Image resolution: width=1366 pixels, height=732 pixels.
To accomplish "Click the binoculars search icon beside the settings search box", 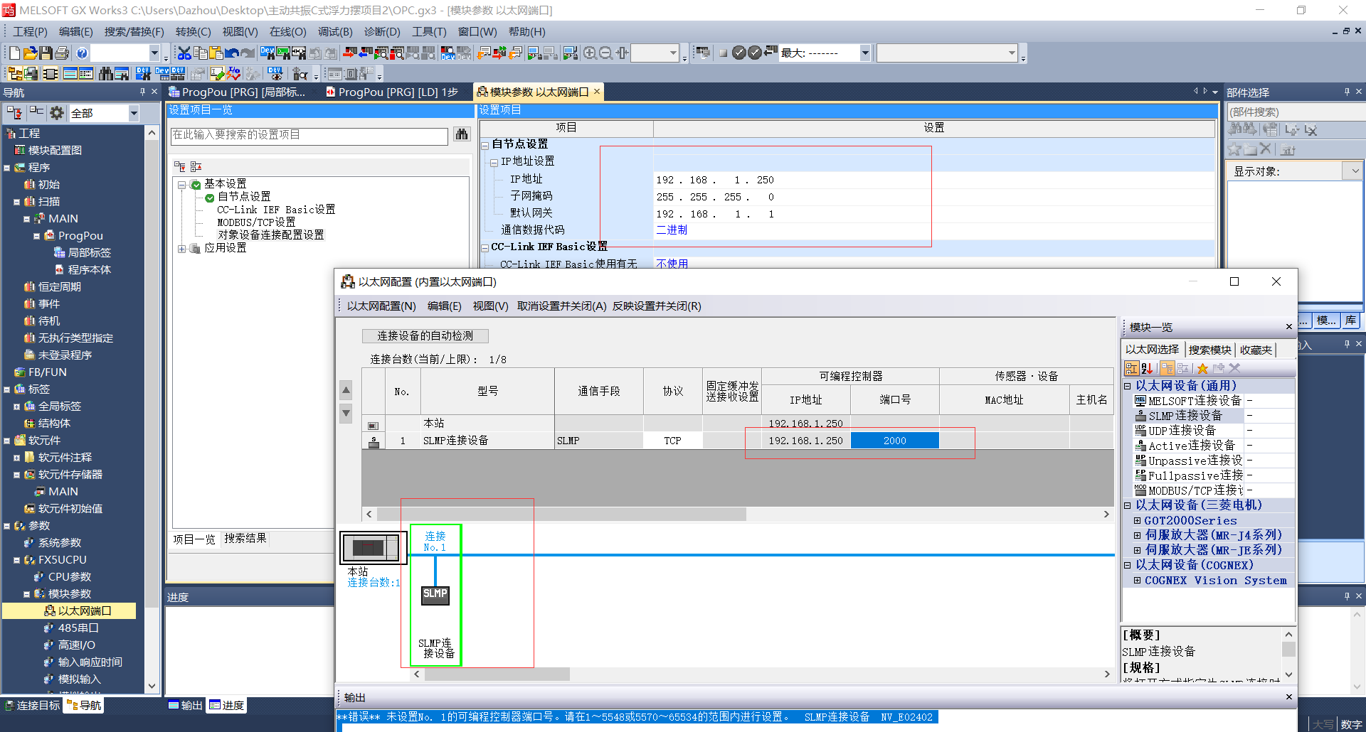I will tap(461, 135).
